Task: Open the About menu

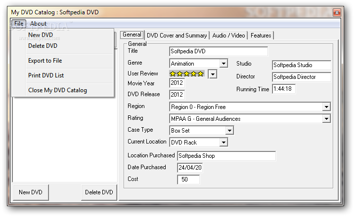Action: click(x=38, y=23)
